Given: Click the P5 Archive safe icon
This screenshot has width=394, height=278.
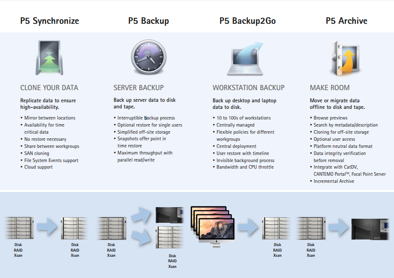Looking at the screenshot, I should (345, 58).
